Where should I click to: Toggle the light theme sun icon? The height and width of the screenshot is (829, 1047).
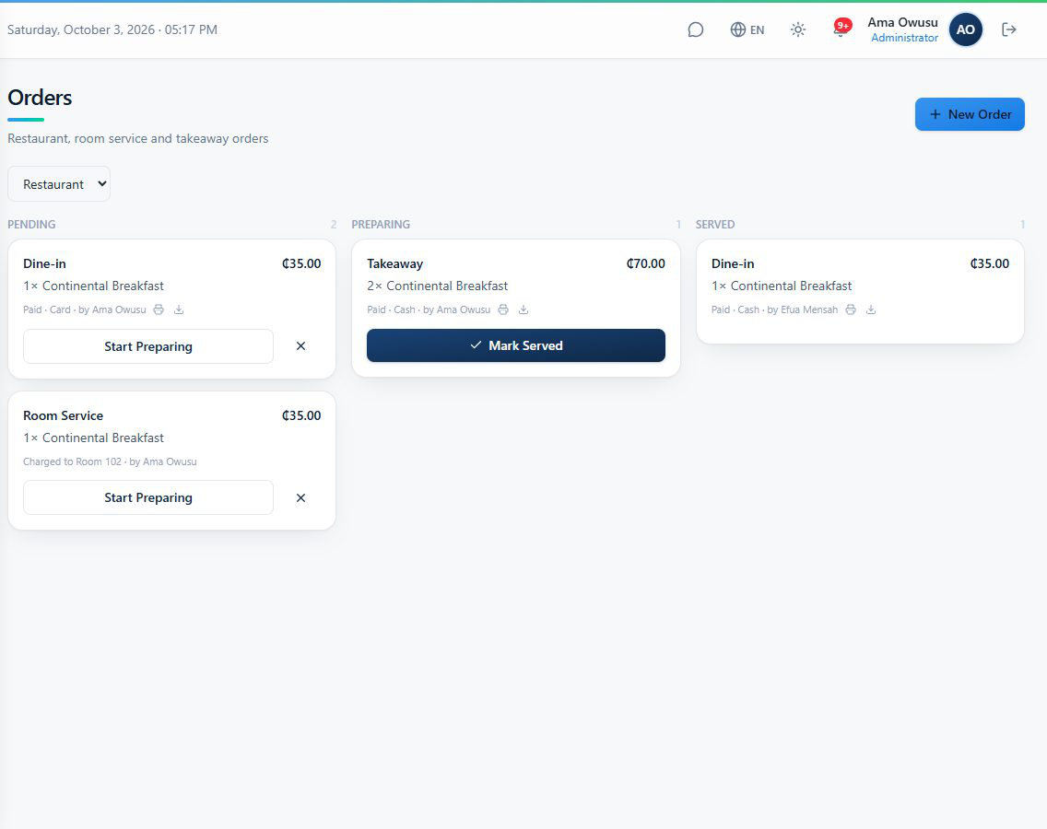coord(798,29)
